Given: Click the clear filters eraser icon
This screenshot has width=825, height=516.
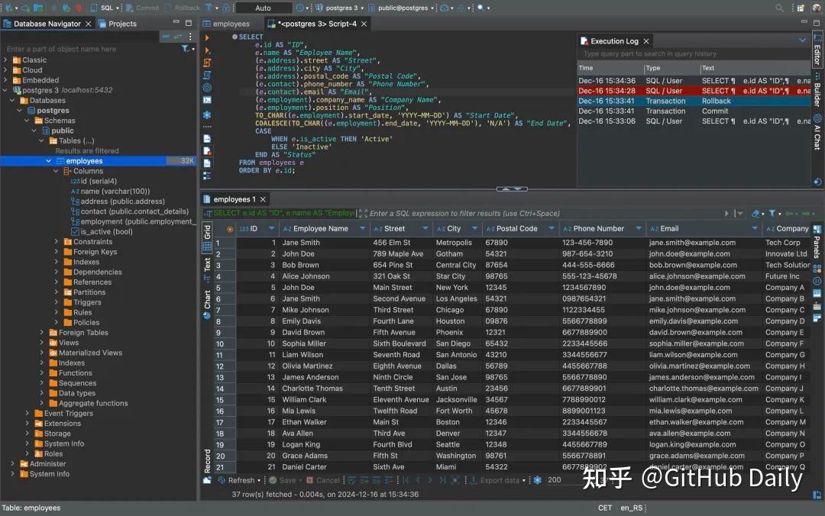Looking at the screenshot, I should pyautogui.click(x=756, y=214).
